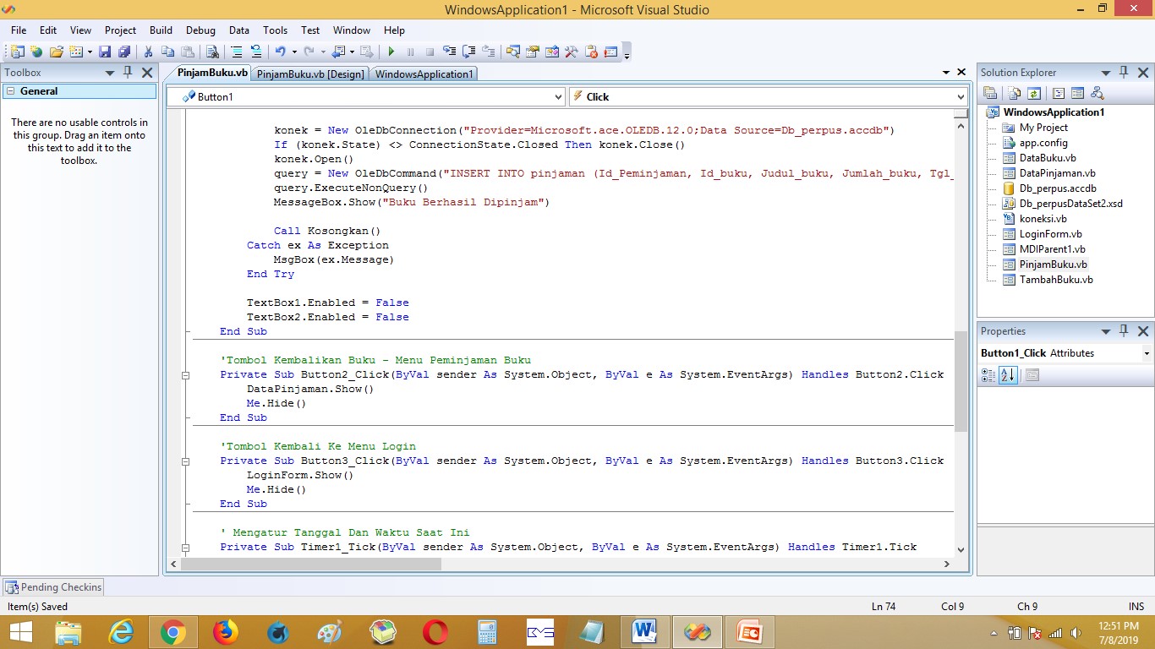
Task: Click the Step Into debug icon
Action: point(449,52)
